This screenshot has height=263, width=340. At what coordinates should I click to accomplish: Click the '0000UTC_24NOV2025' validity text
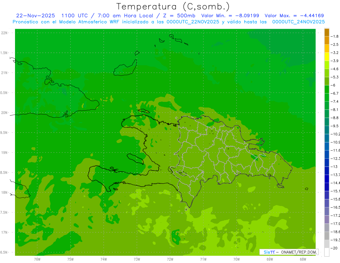pyautogui.click(x=298, y=22)
